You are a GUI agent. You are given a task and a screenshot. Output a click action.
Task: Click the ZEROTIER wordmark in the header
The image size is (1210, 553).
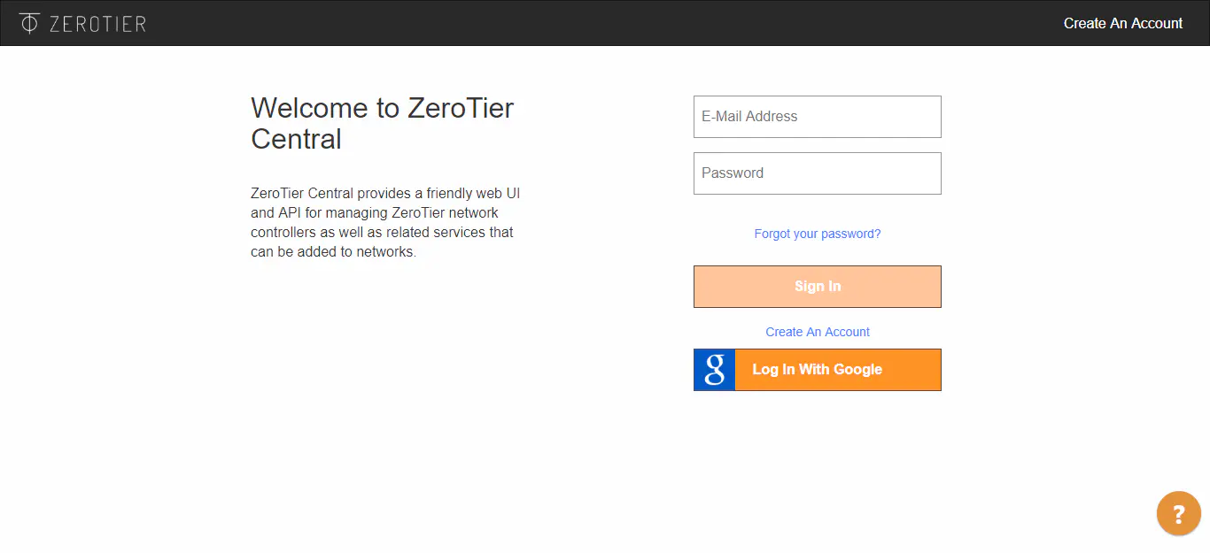(97, 24)
